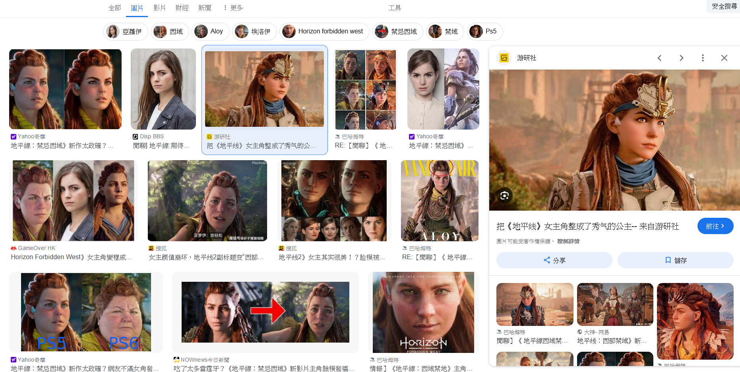Open the preview panel title link
The image size is (740, 372).
click(587, 227)
